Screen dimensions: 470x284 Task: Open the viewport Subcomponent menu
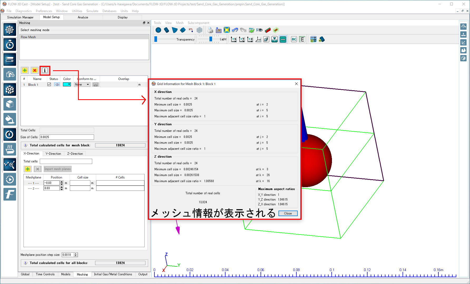click(x=198, y=23)
